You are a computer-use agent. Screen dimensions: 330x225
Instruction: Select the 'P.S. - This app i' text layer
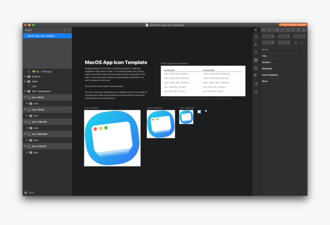coord(47,72)
